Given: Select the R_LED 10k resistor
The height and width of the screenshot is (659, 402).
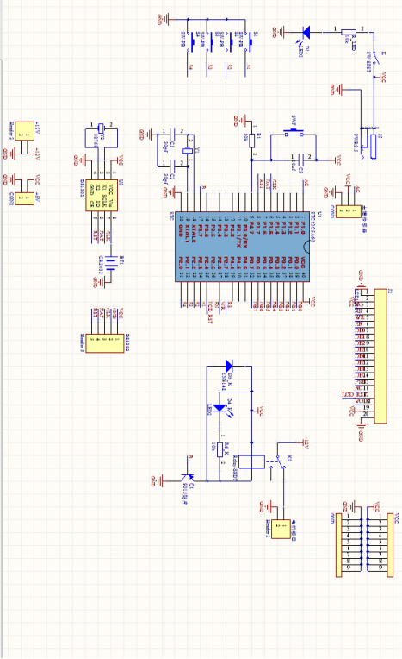Looking at the screenshot, I should click(349, 33).
